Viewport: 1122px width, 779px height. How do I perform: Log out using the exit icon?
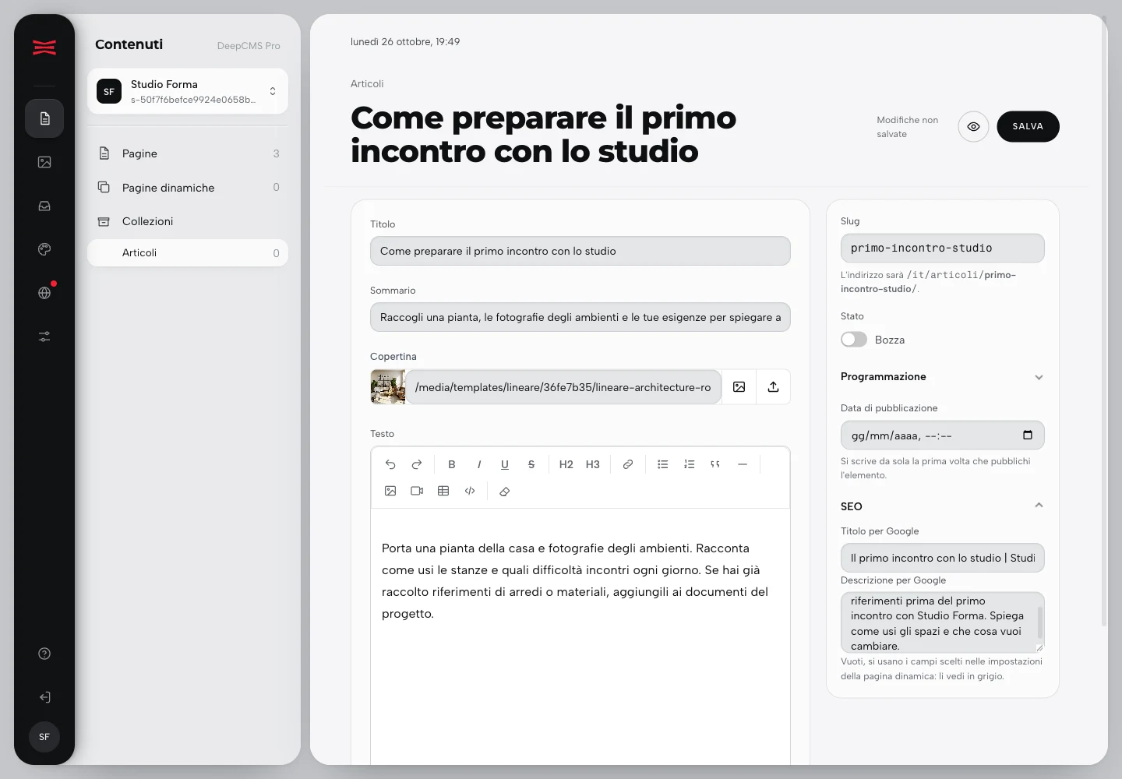click(x=44, y=697)
